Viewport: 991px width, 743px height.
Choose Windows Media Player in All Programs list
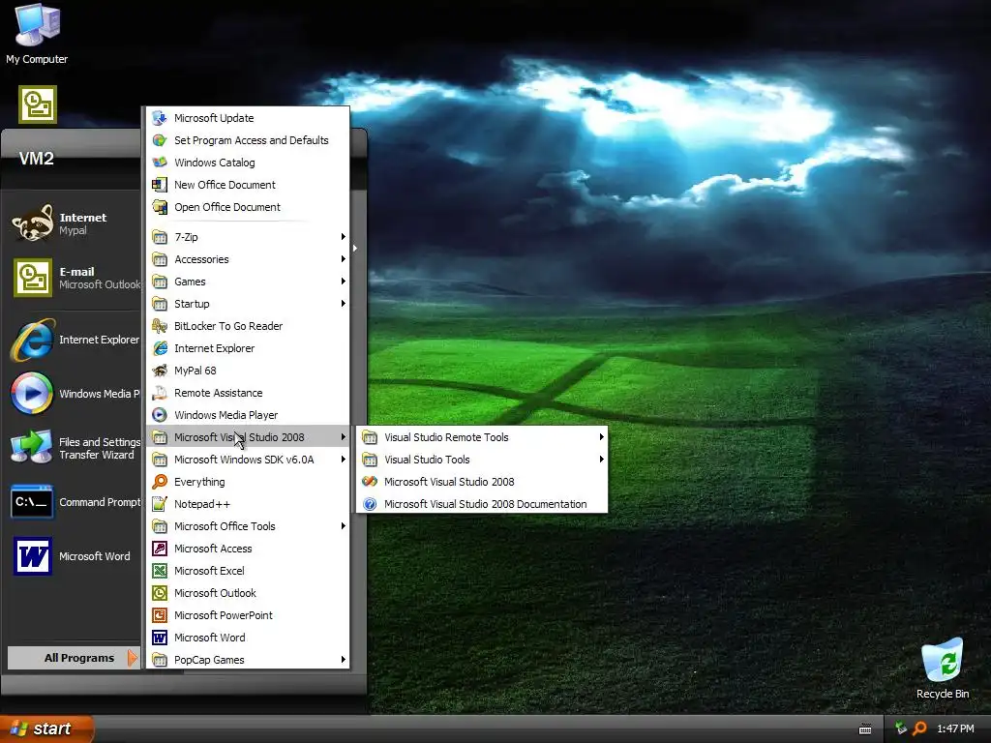248,415
